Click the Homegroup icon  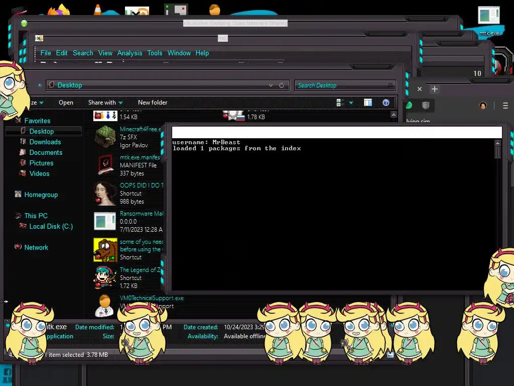pyautogui.click(x=18, y=194)
